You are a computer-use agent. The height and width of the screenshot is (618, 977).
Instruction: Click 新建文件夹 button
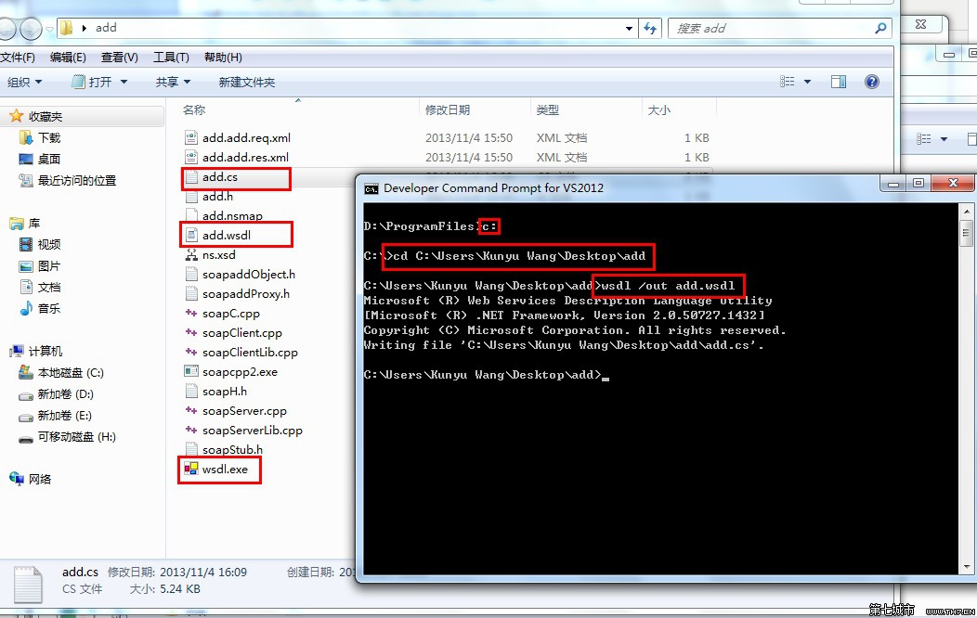point(247,83)
